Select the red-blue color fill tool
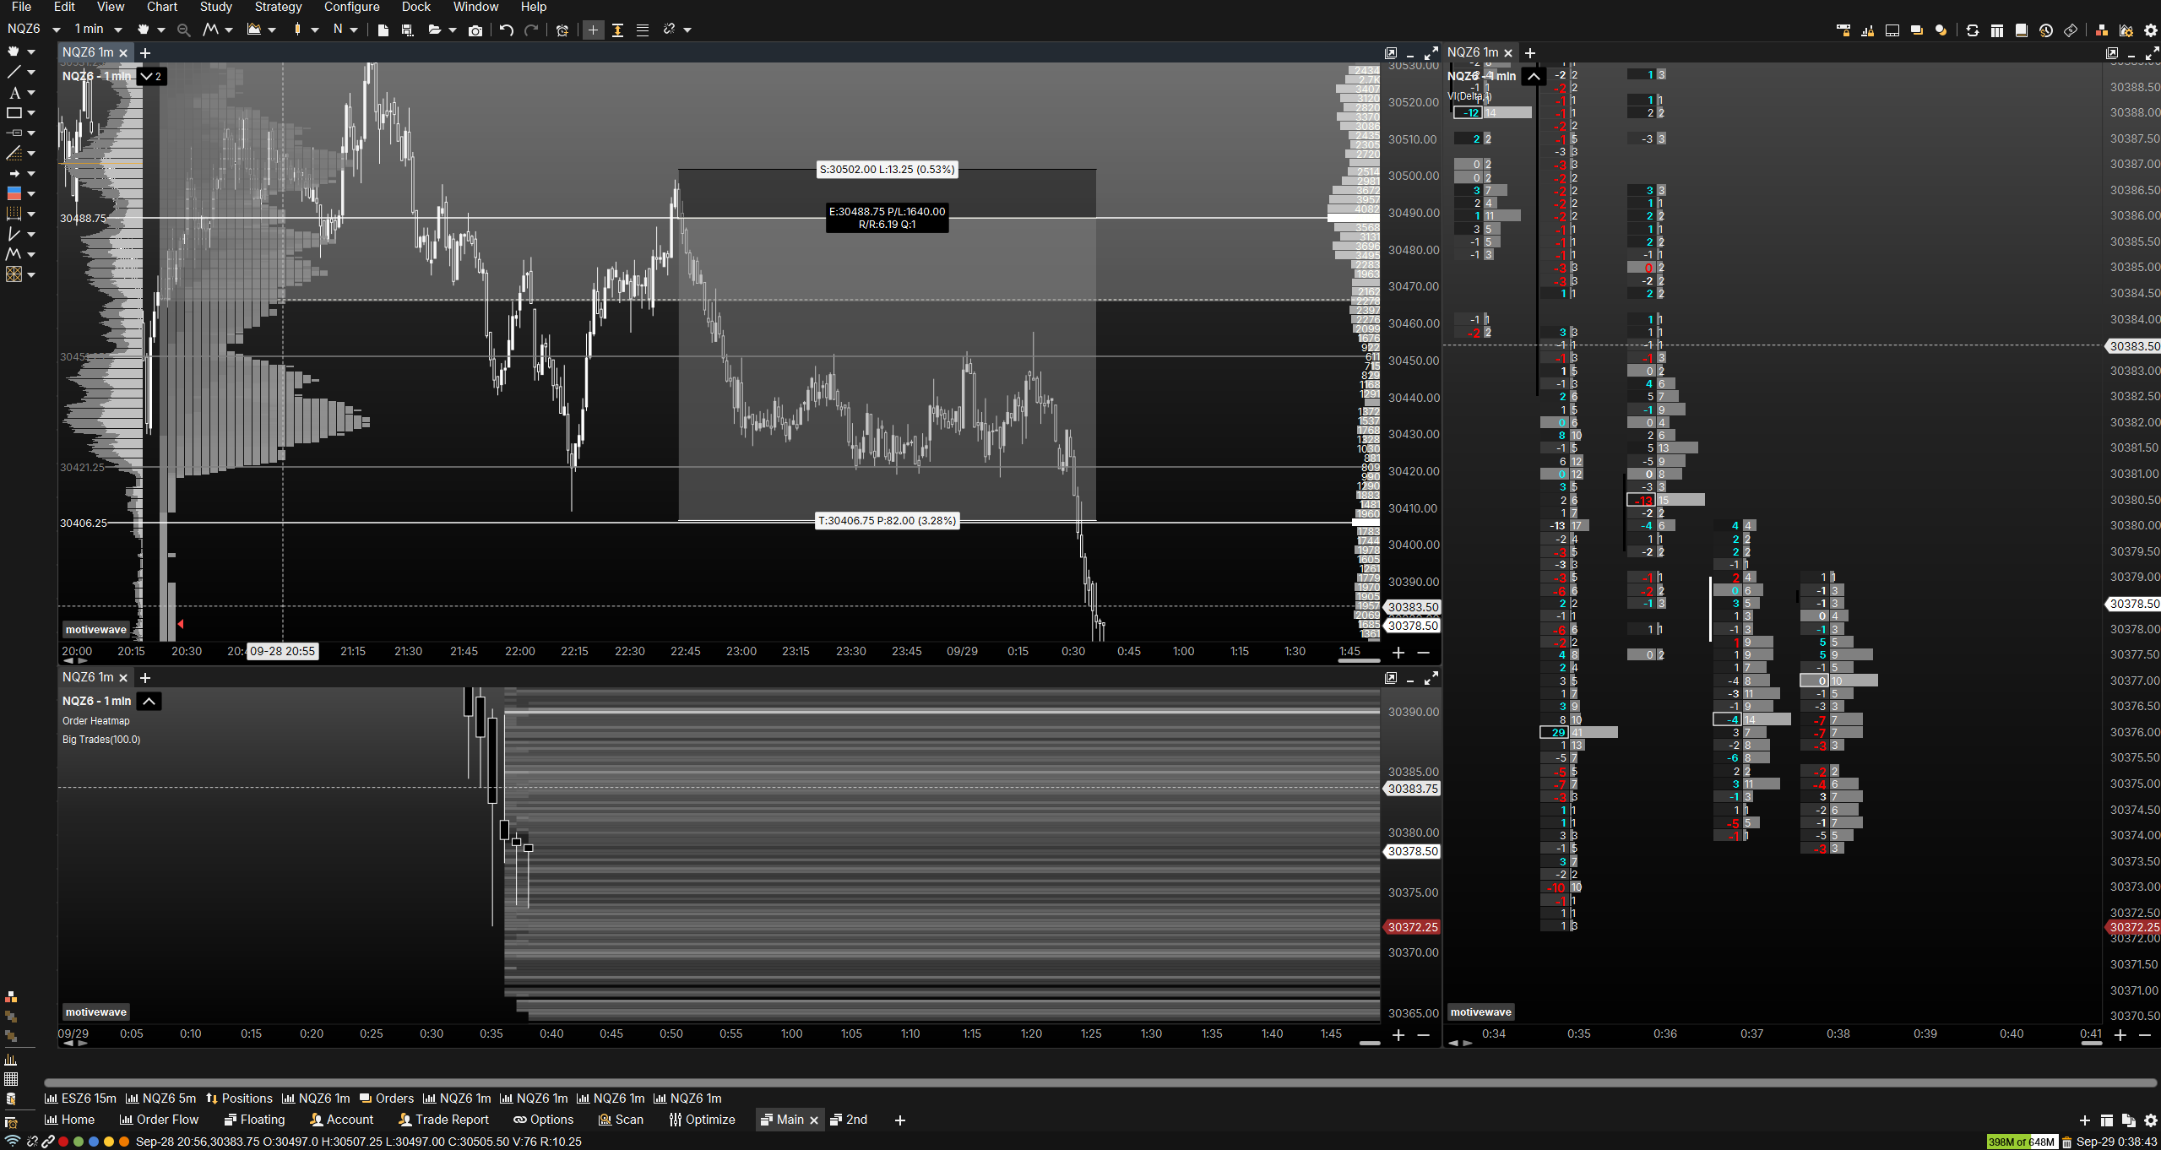This screenshot has width=2161, height=1150. point(14,193)
